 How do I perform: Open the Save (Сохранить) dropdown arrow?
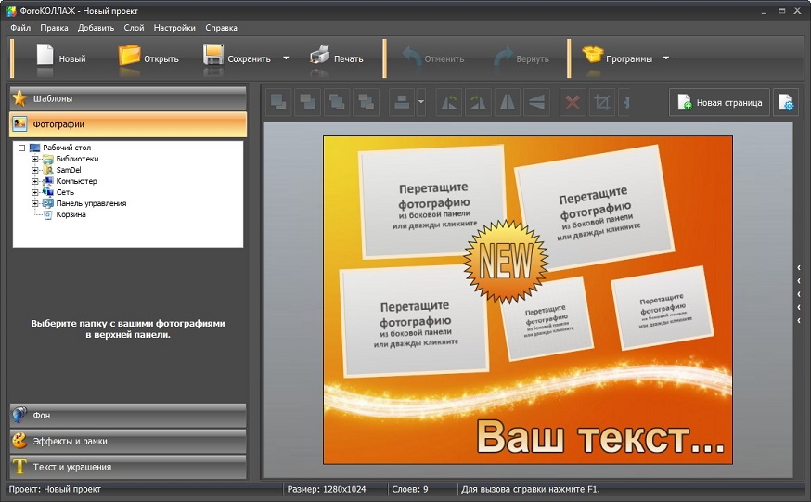286,58
